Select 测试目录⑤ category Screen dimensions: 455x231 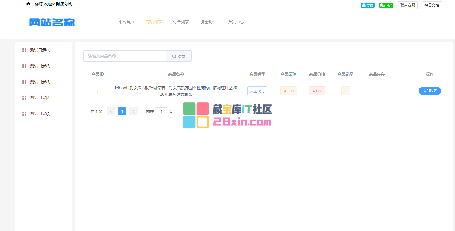(40, 114)
